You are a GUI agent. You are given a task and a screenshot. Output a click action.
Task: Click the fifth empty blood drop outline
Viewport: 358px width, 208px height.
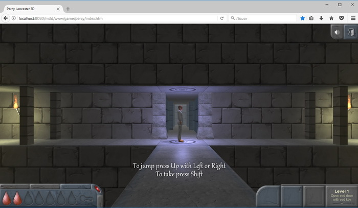50,198
